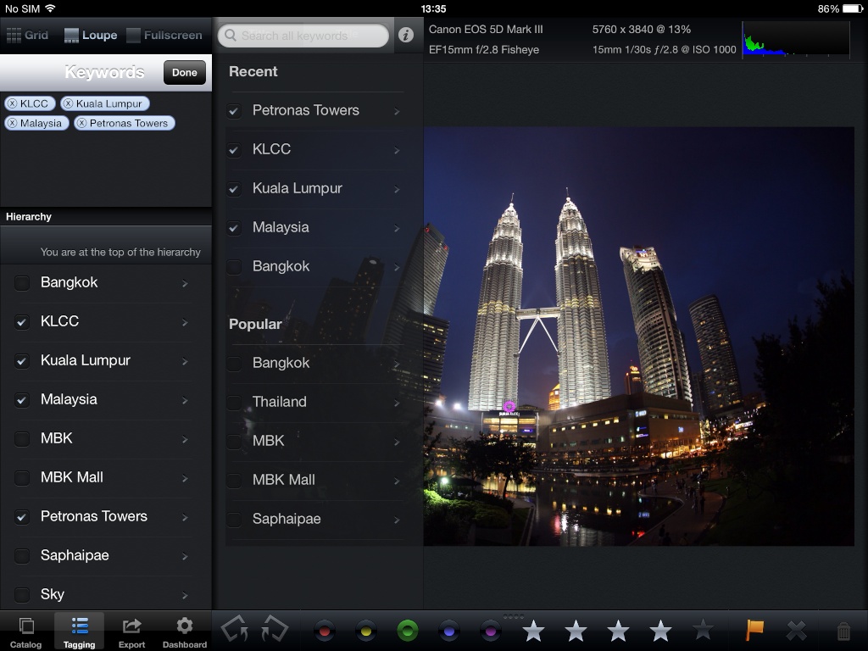868x651 pixels.
Task: Check Saphaipae in the Hierarchy list
Action: pyautogui.click(x=22, y=556)
